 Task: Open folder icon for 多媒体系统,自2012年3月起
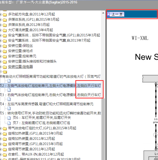pos(5,25)
